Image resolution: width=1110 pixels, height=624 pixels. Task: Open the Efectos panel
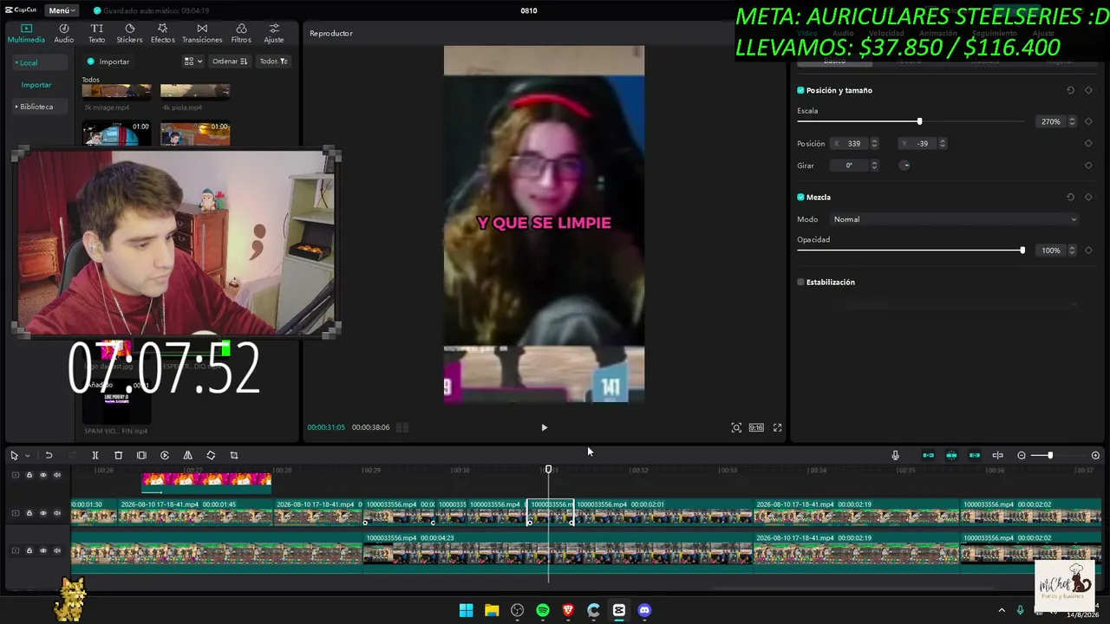162,34
